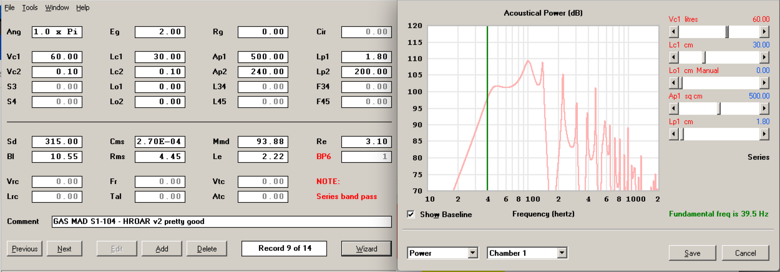The width and height of the screenshot is (780, 272).
Task: Launch the Wizard button
Action: (366, 249)
